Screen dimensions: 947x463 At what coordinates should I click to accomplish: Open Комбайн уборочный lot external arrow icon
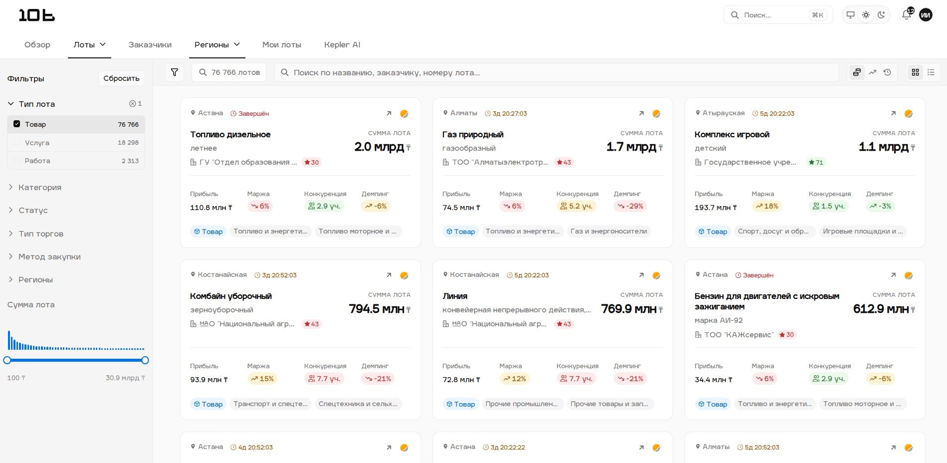(x=389, y=275)
